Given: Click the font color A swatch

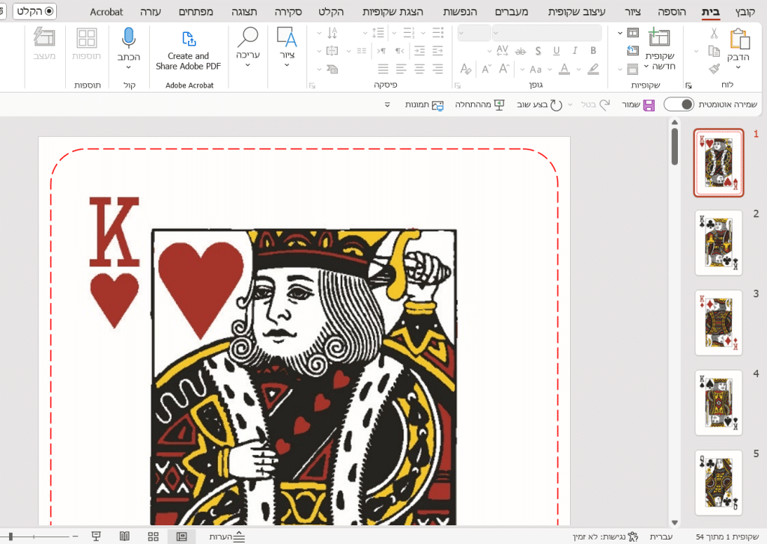Looking at the screenshot, I should click(565, 69).
